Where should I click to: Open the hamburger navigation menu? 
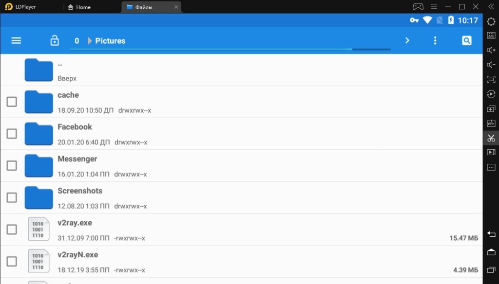coord(16,41)
